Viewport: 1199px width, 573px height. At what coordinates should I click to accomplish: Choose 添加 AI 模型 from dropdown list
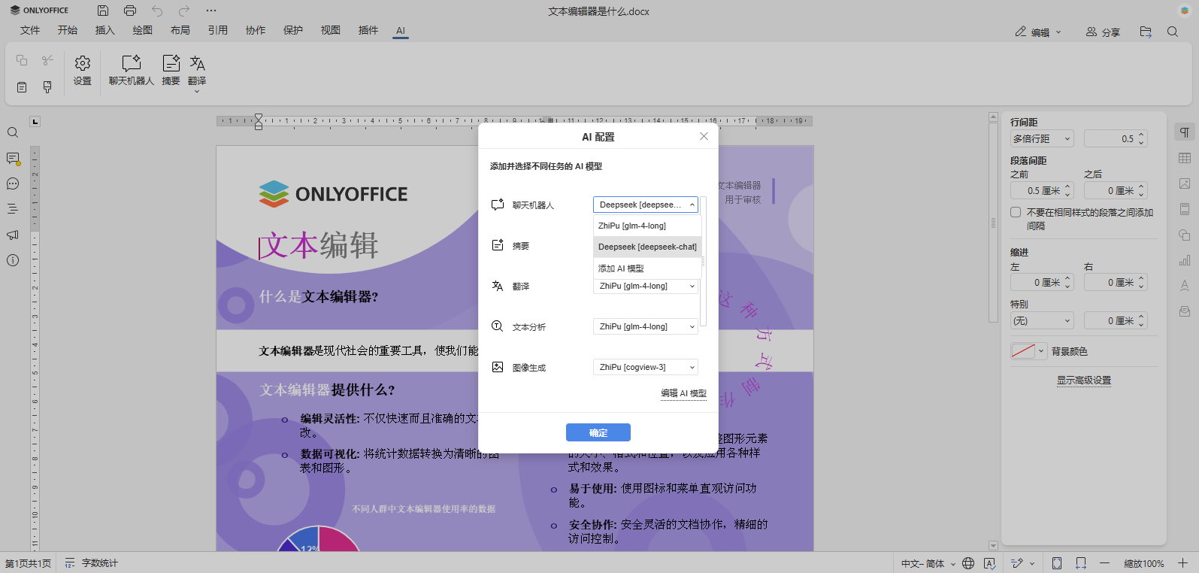(647, 268)
